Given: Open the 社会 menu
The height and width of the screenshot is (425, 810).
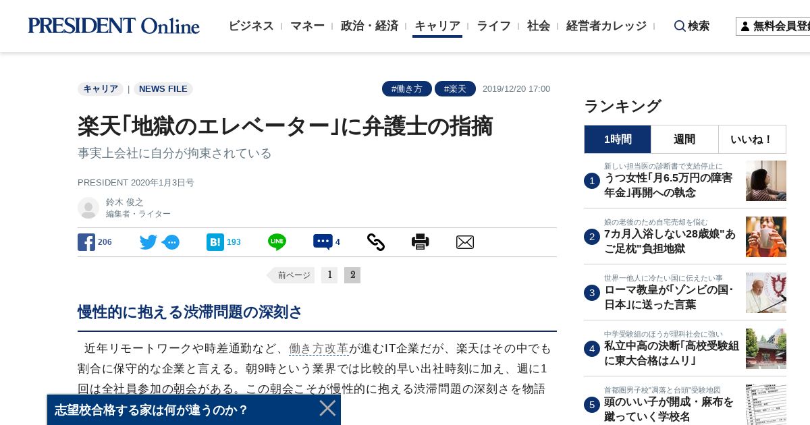Looking at the screenshot, I should pyautogui.click(x=539, y=26).
